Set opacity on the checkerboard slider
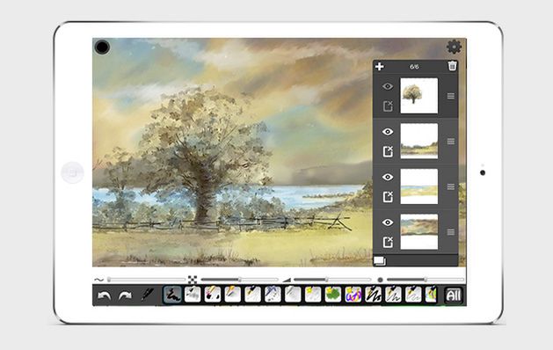 pyautogui.click(x=239, y=280)
